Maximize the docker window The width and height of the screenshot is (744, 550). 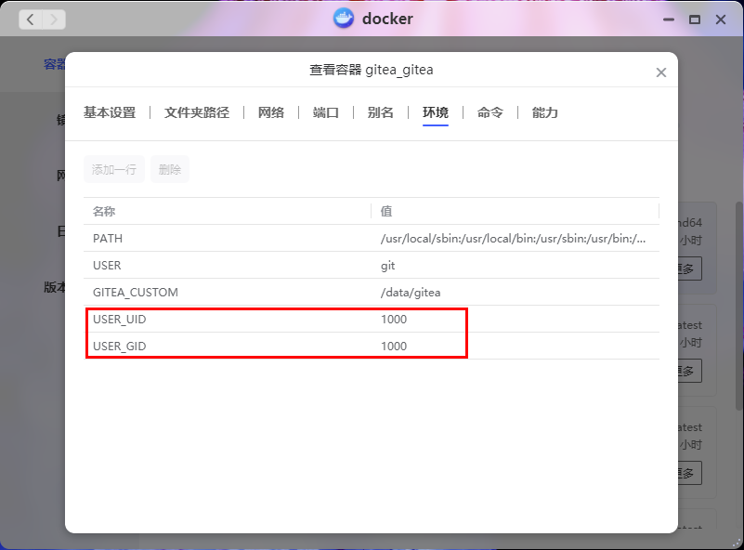coord(695,20)
